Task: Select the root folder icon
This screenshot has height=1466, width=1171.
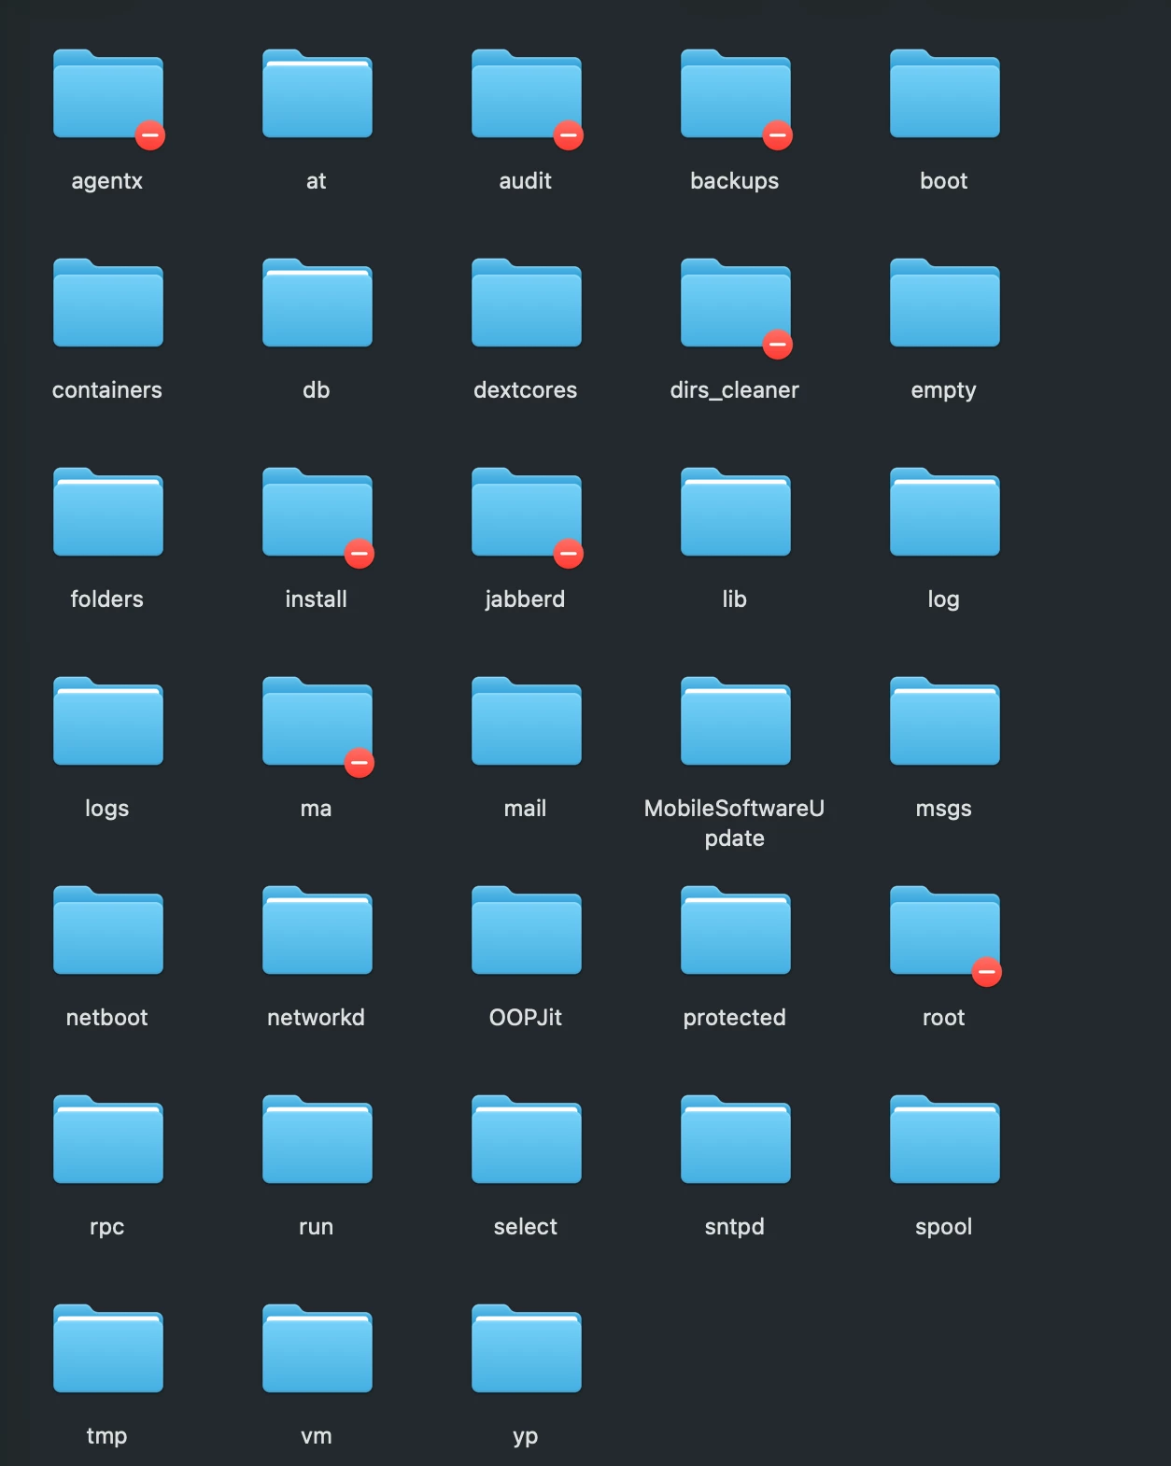Action: (x=945, y=930)
